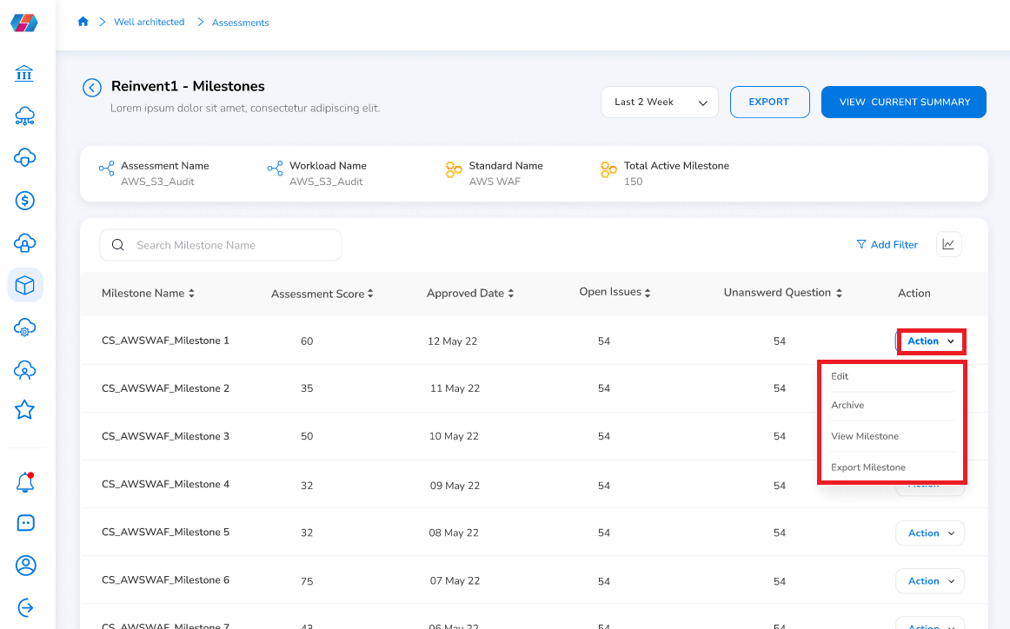Collapse Action dropdown for Milestone 1

[x=930, y=341]
